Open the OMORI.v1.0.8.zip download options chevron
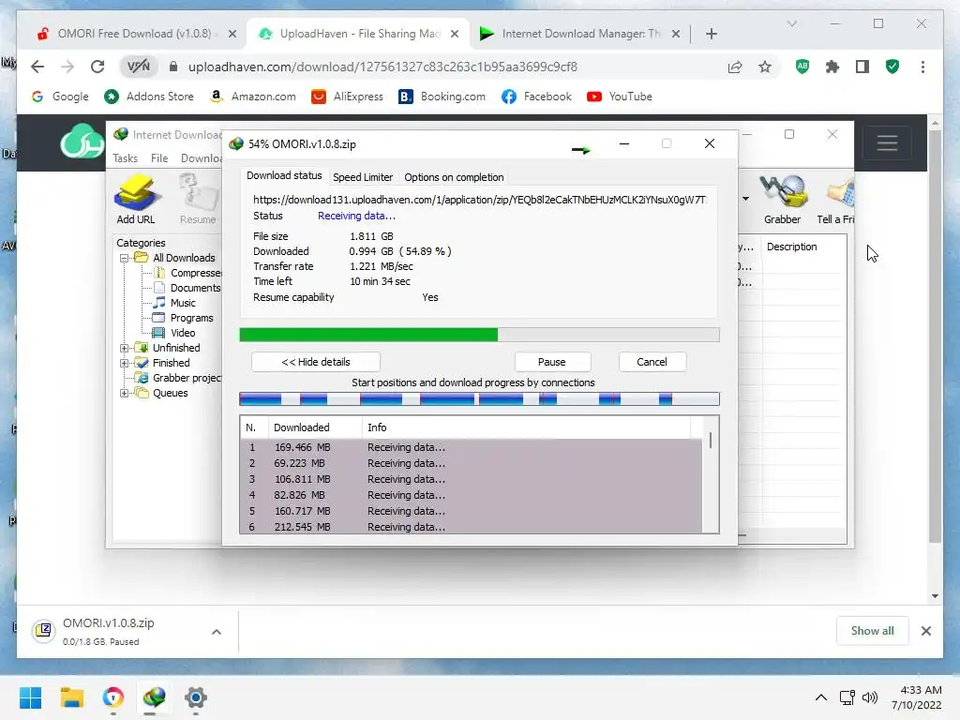Image resolution: width=960 pixels, height=720 pixels. coord(217,632)
